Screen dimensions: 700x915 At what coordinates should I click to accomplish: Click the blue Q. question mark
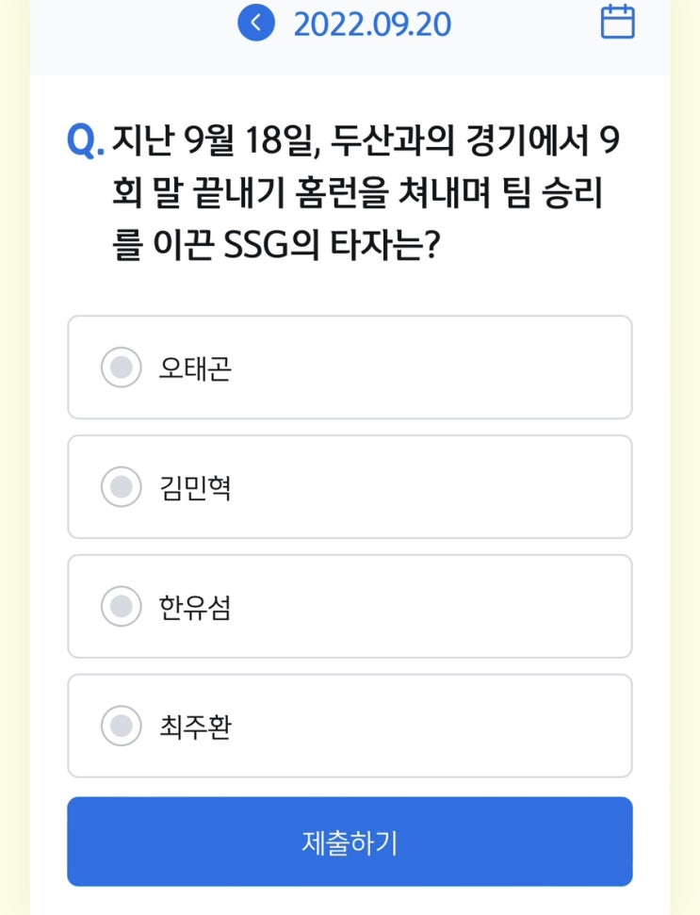86,141
